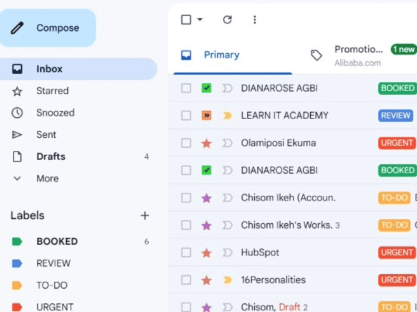Click URGENT tag on 16Personalities email
417x312 pixels.
[x=397, y=280]
